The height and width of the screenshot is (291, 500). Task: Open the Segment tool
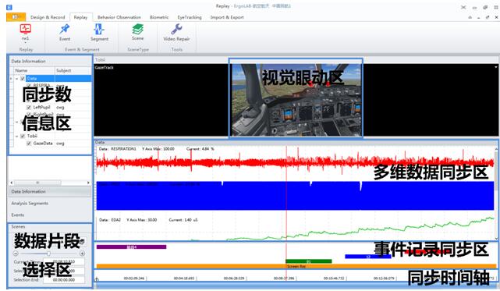(99, 30)
